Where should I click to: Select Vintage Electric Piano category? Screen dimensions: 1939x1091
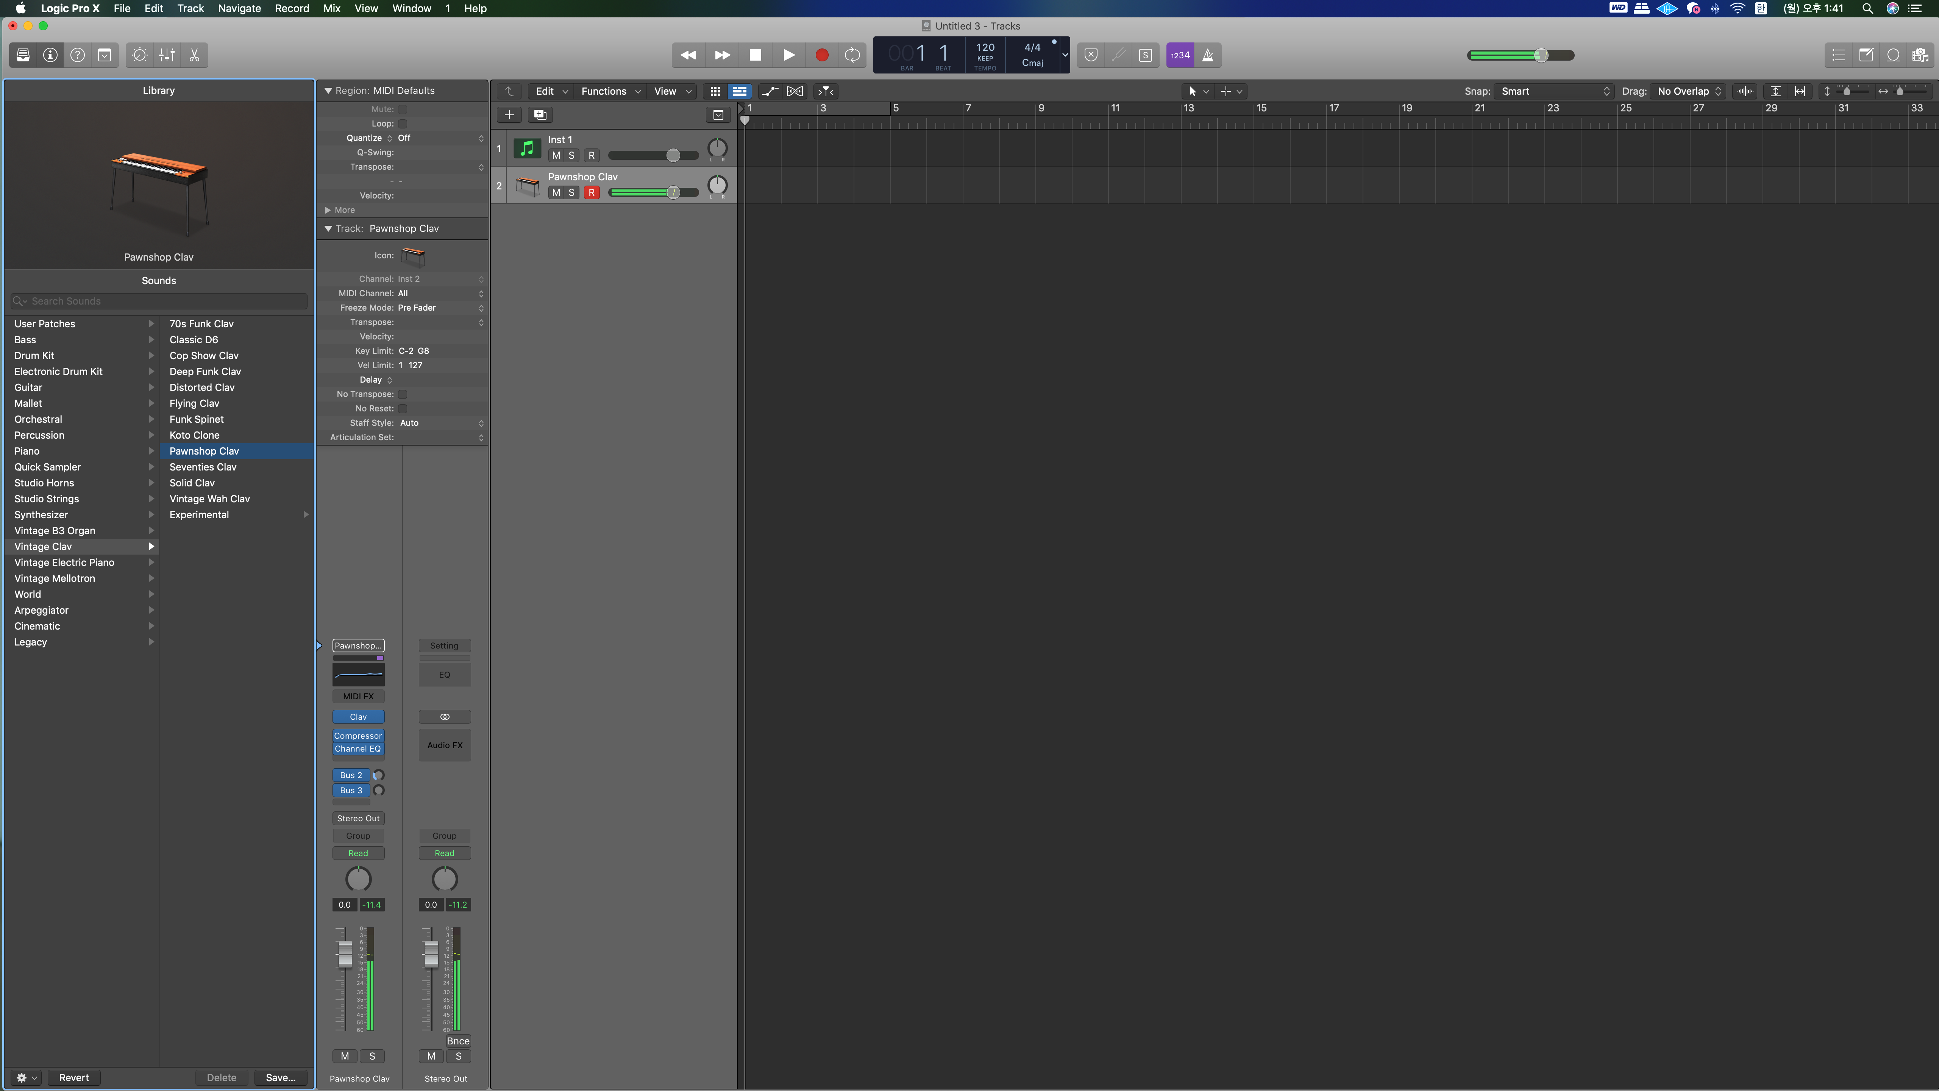point(64,563)
